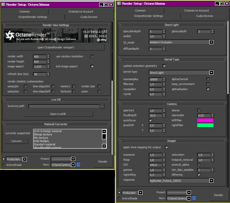Open Cuda Devices tab in left window

(x=89, y=17)
